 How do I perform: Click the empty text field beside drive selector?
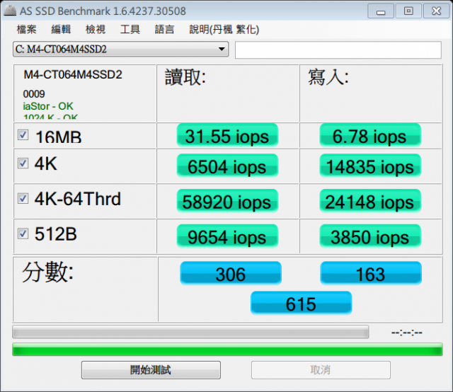click(338, 50)
